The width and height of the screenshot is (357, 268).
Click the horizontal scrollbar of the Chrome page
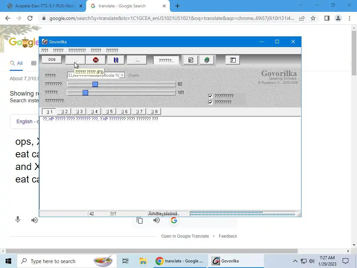[152, 251]
